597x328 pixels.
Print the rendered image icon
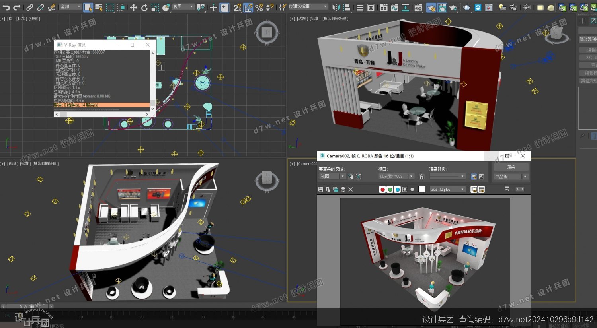coord(343,189)
